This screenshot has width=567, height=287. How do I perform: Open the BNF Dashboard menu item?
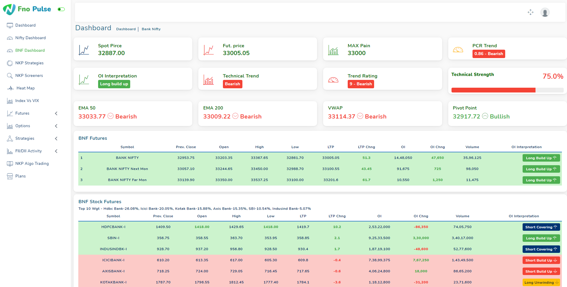point(30,51)
